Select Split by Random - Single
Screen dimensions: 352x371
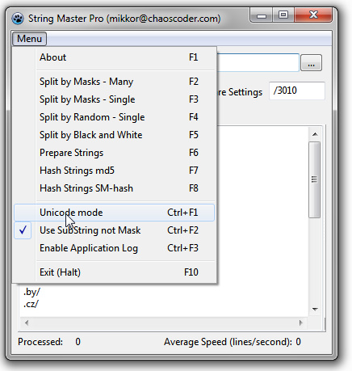(115, 117)
